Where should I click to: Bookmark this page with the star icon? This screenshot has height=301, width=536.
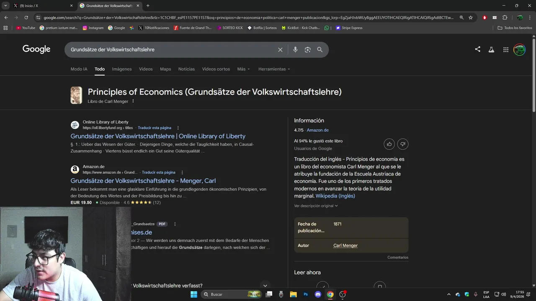[x=471, y=18]
